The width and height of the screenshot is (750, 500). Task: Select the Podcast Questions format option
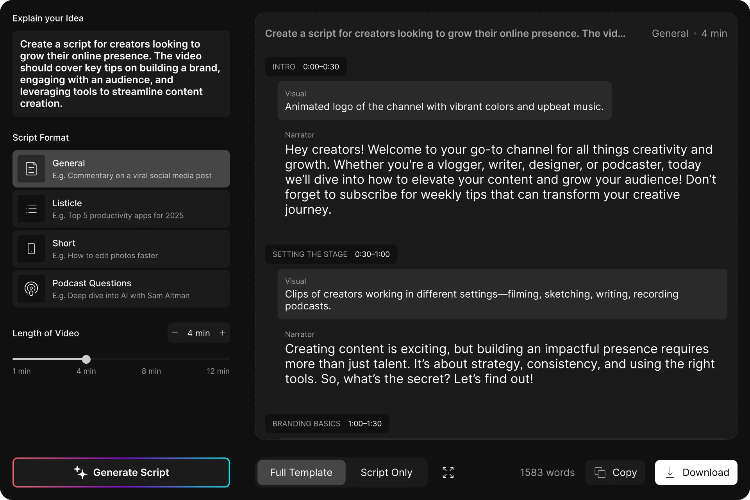click(121, 289)
